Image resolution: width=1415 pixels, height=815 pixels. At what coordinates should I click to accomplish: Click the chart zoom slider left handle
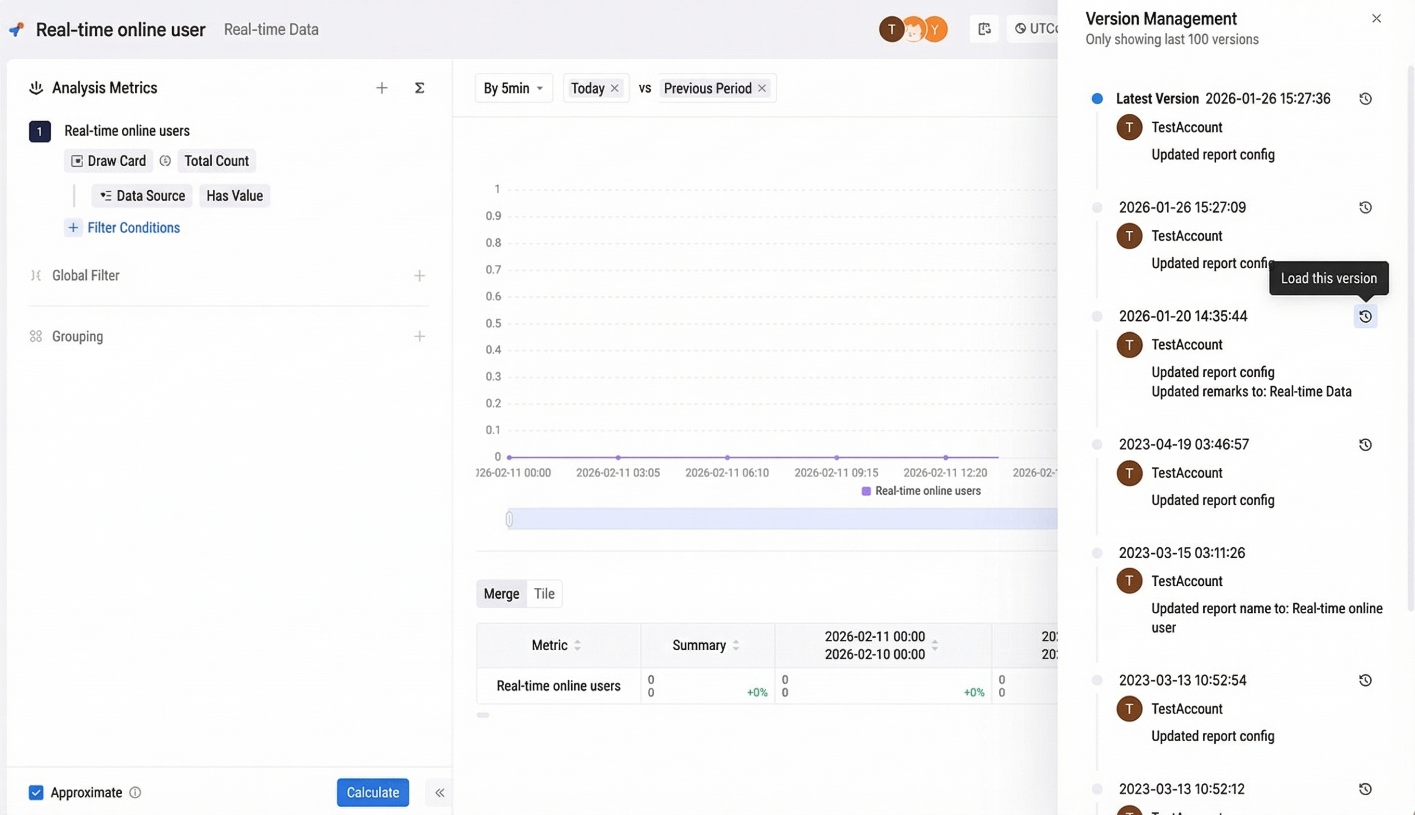pos(509,519)
